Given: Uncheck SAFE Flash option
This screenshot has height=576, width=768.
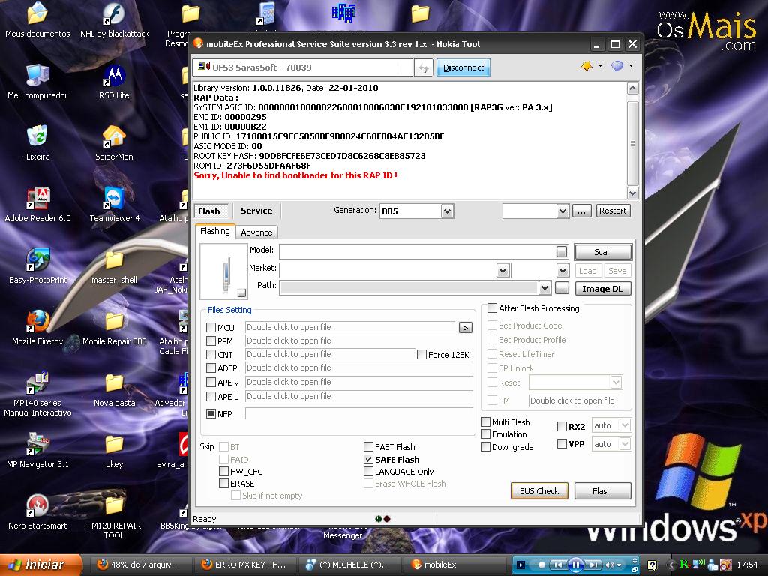Looking at the screenshot, I should [x=369, y=460].
